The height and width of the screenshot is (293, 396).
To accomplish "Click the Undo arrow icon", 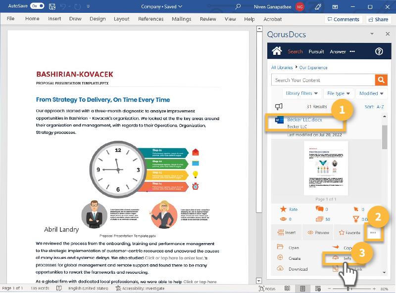I will click(x=63, y=6).
